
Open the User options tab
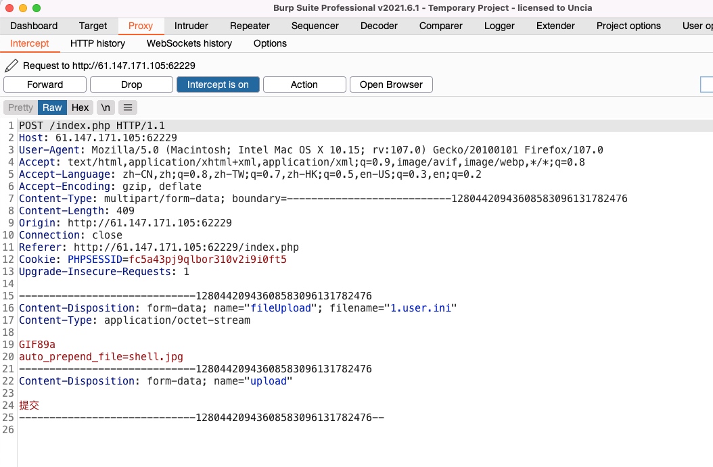(697, 26)
